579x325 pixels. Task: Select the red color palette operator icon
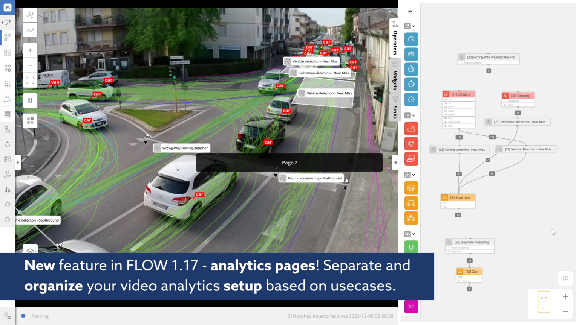(x=411, y=143)
